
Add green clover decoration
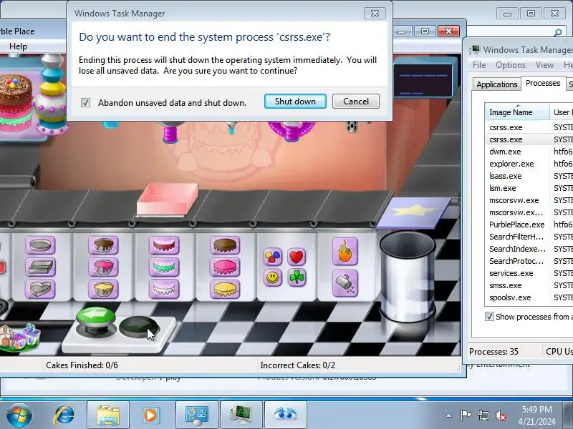(297, 277)
